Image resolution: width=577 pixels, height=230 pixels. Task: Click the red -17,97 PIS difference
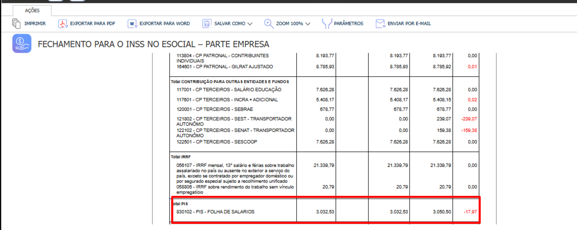470,212
